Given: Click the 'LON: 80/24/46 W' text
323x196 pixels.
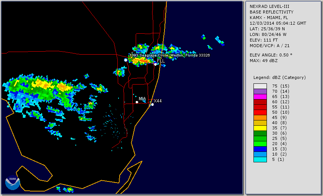Looking at the screenshot, I should 268,34.
